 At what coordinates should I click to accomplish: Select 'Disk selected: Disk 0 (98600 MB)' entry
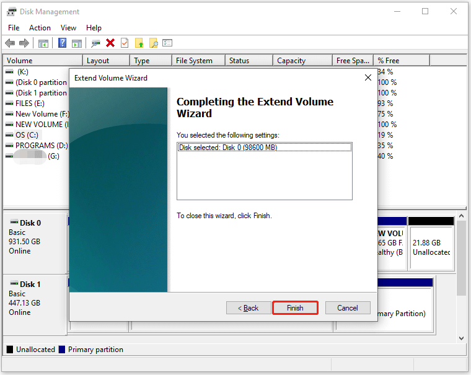click(x=265, y=148)
